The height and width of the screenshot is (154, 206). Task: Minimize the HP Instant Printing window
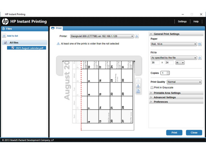tap(183, 14)
